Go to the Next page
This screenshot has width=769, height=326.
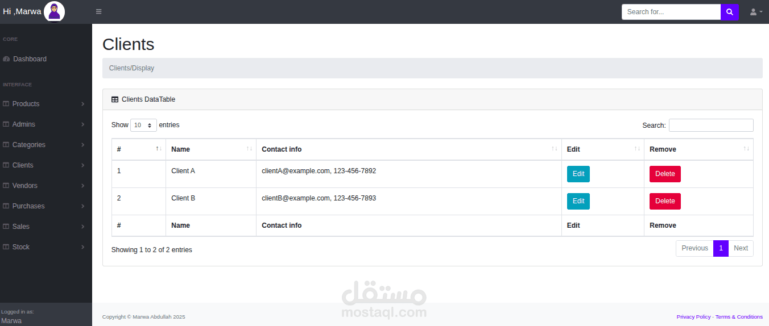(x=741, y=248)
